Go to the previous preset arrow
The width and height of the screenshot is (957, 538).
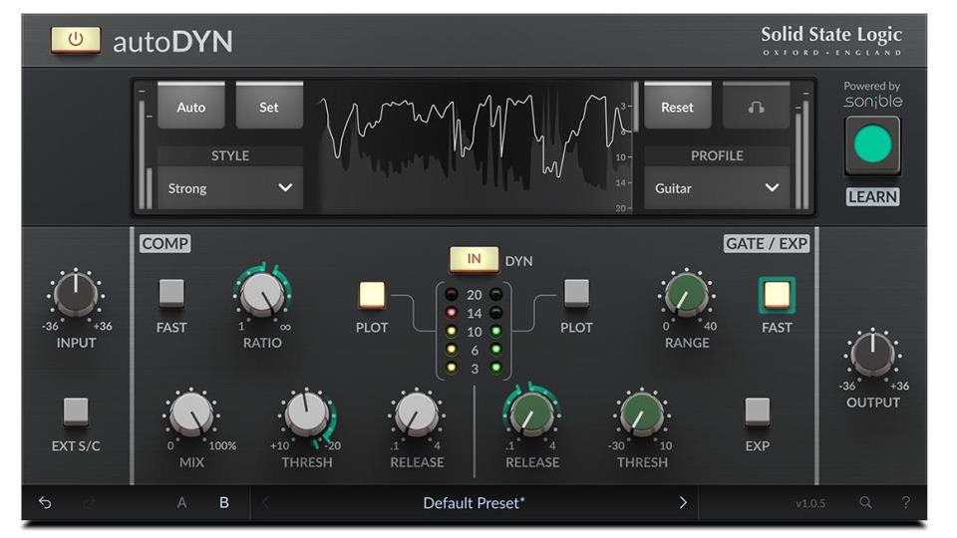[x=265, y=502]
